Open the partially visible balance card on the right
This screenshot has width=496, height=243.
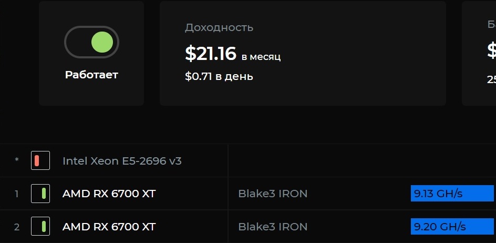point(479,53)
